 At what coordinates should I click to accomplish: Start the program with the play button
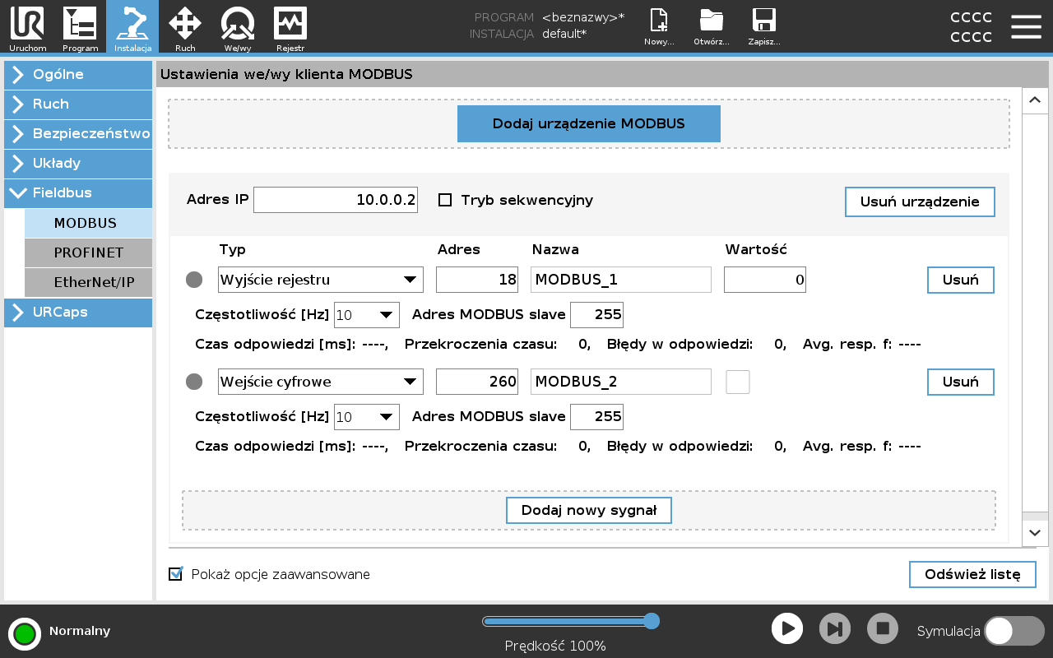click(787, 629)
